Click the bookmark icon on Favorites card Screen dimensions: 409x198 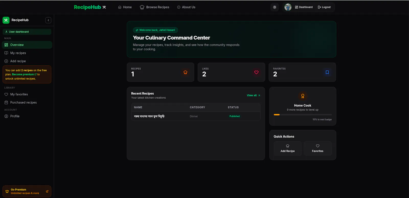(327, 72)
